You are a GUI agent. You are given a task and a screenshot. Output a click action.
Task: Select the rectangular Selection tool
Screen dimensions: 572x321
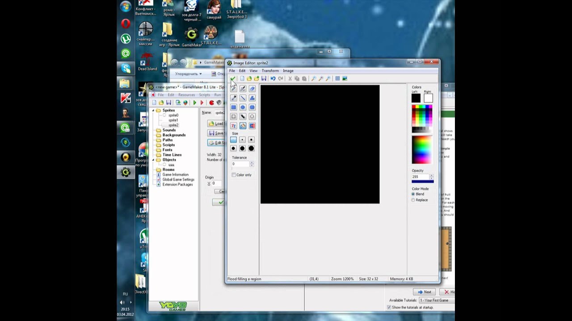point(233,117)
